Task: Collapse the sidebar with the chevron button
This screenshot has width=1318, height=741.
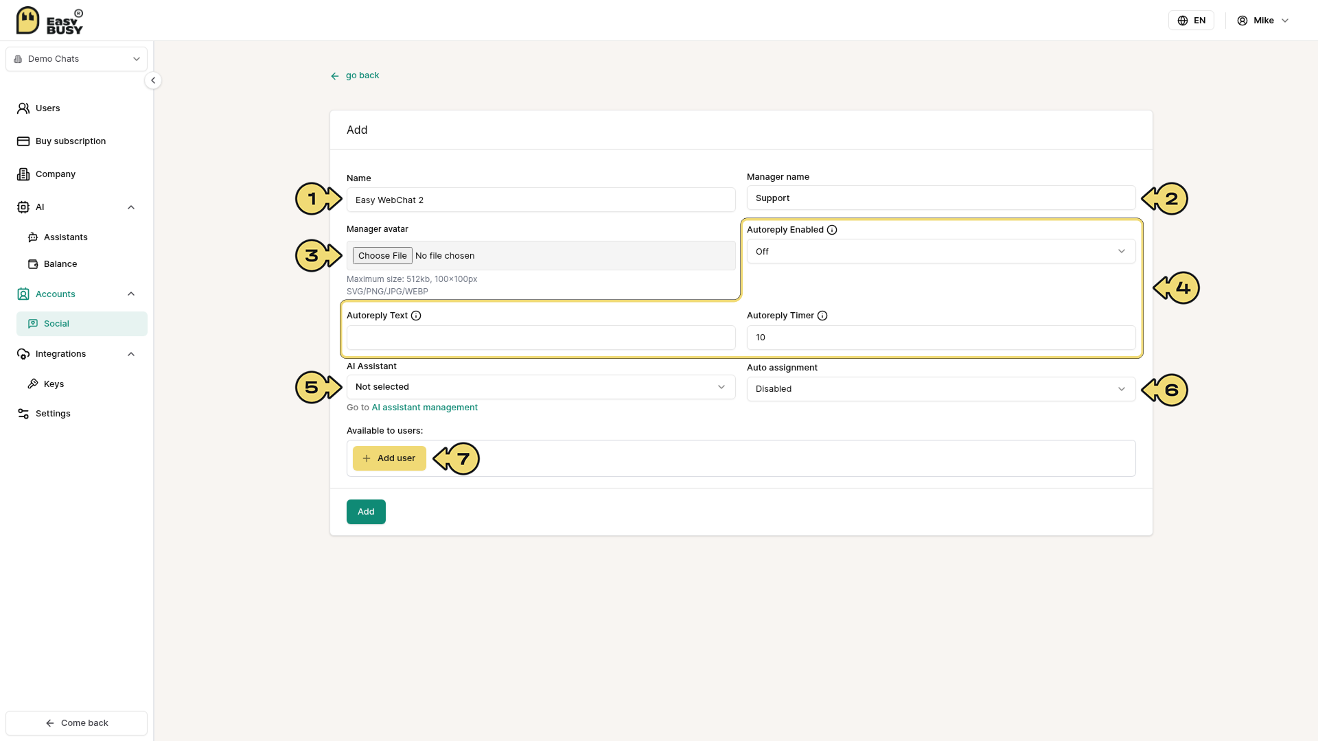Action: pos(153,80)
